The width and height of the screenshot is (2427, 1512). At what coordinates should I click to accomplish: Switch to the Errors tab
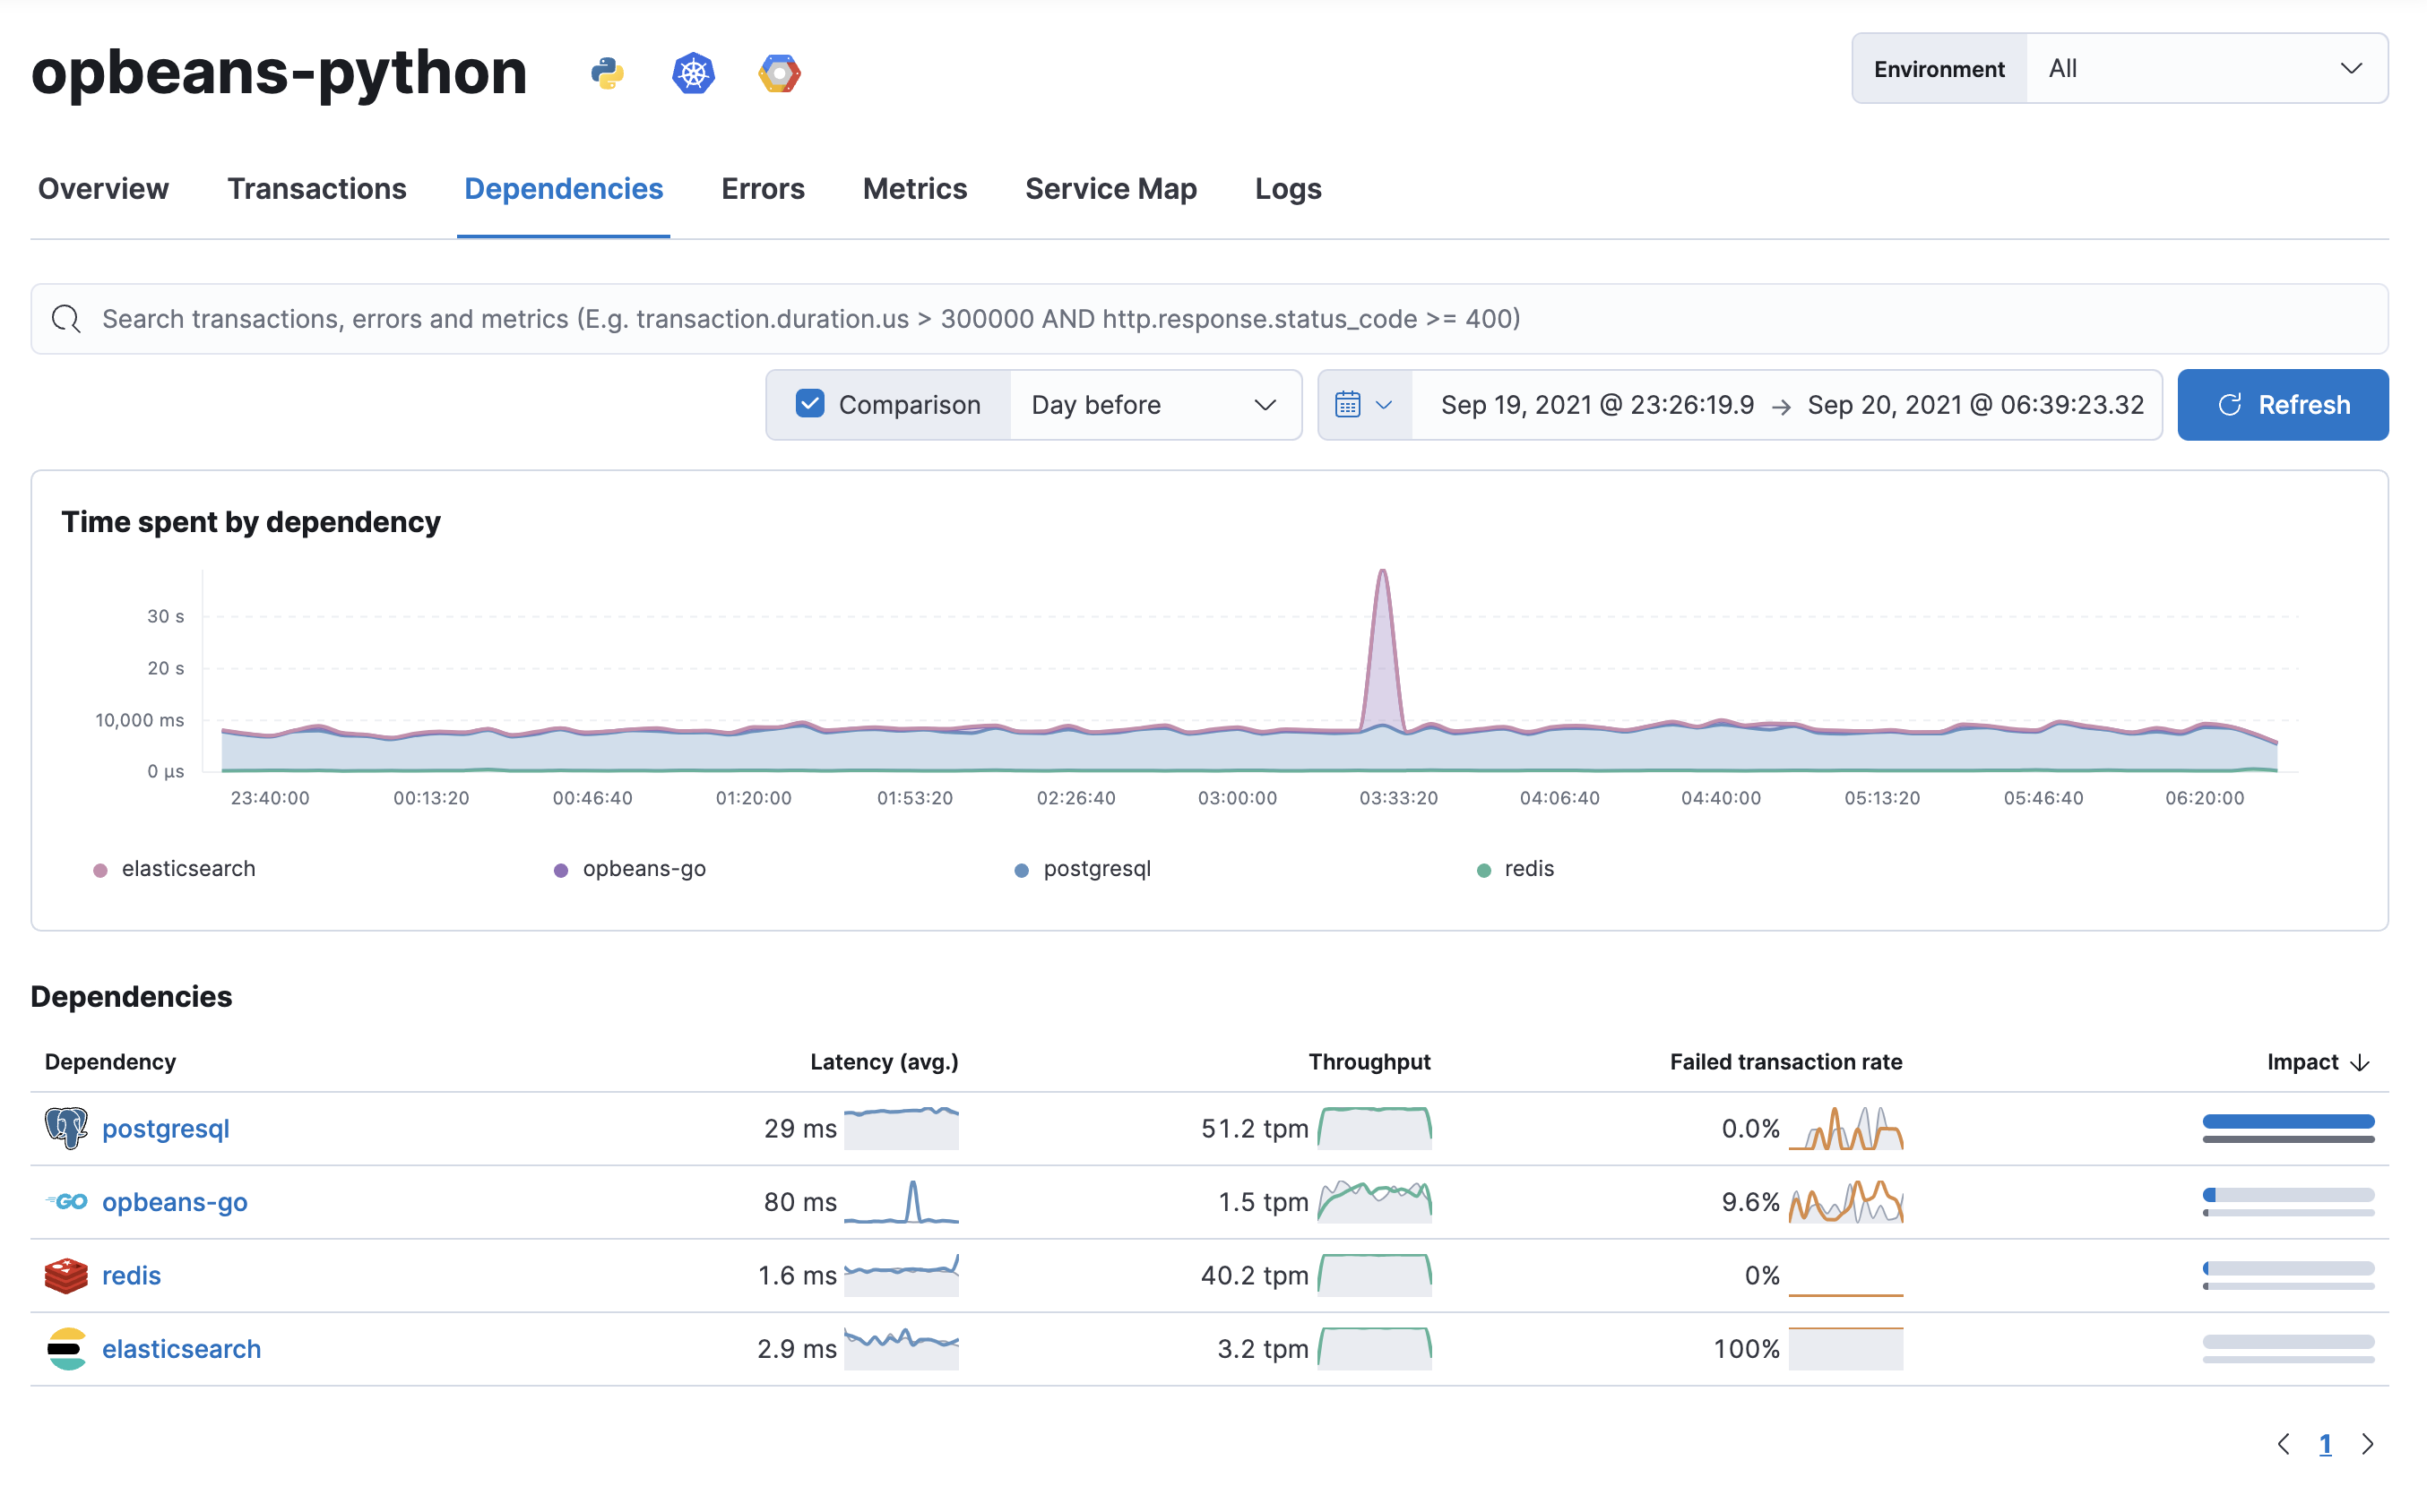pos(762,188)
